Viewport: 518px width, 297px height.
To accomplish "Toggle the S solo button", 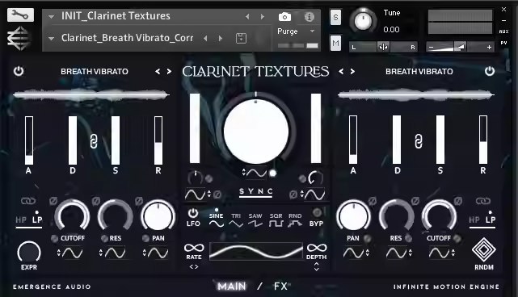I will (335, 17).
